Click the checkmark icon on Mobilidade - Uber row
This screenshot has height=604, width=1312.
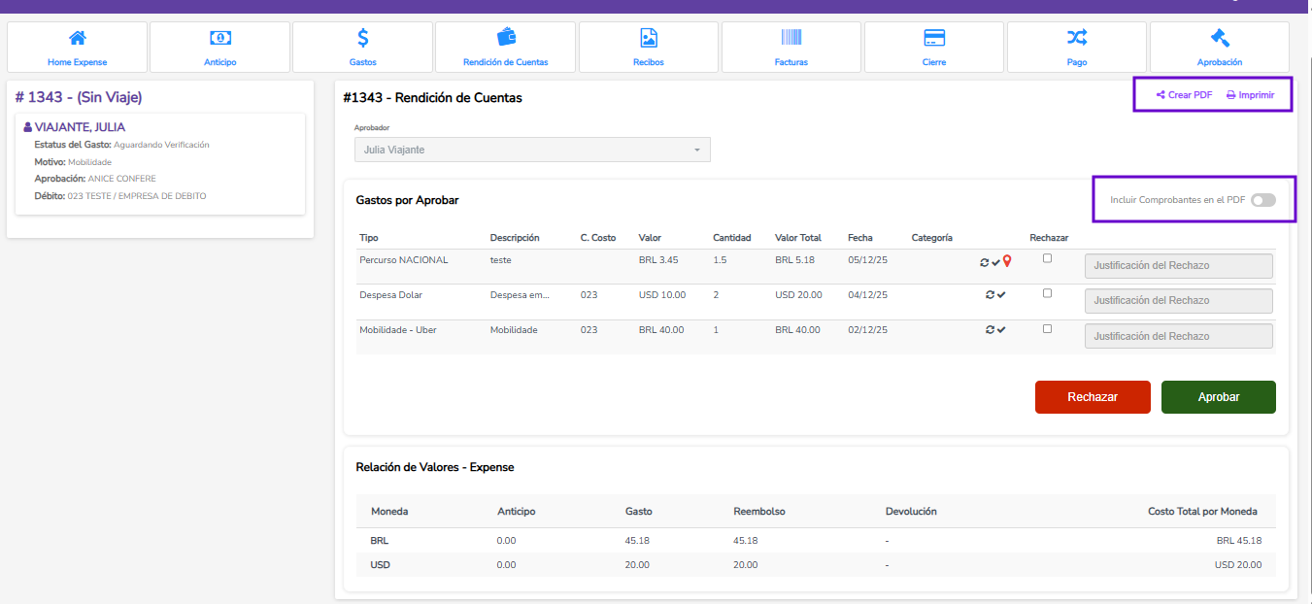tap(1001, 329)
